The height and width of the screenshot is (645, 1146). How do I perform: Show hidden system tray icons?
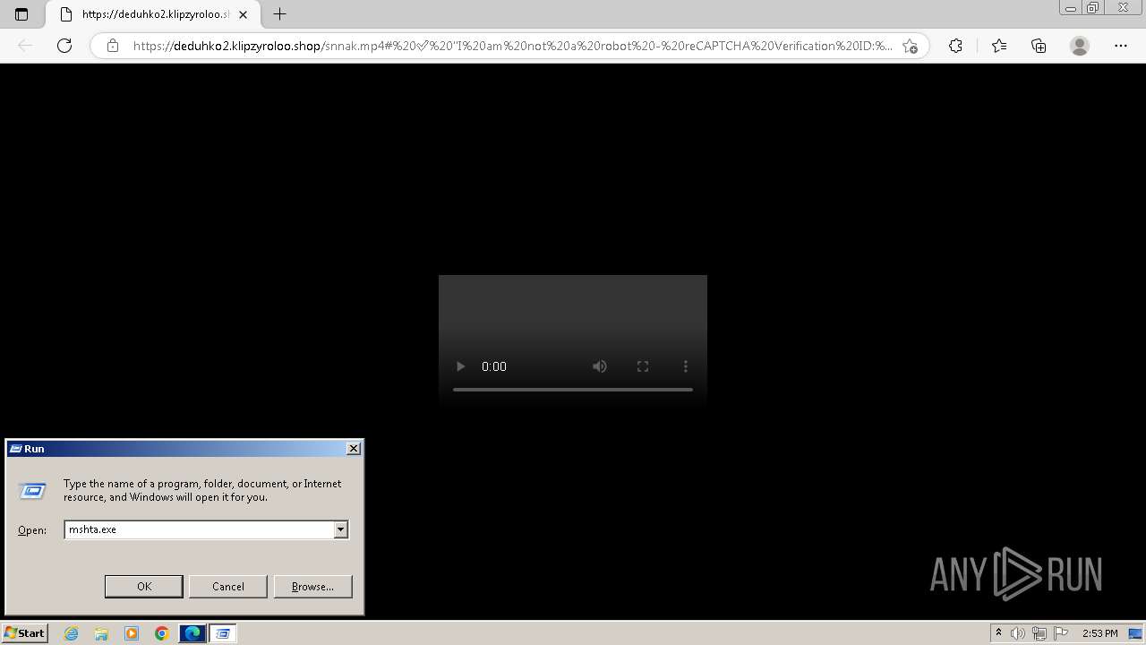[x=998, y=633]
